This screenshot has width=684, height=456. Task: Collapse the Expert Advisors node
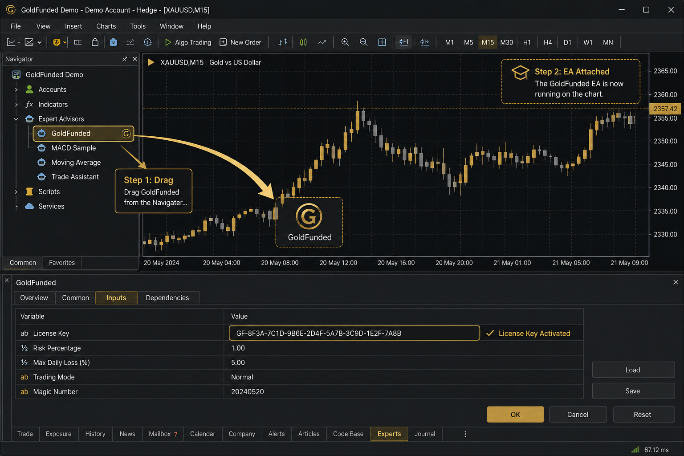point(16,119)
